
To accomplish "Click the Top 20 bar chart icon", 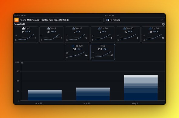I will coord(99,28).
